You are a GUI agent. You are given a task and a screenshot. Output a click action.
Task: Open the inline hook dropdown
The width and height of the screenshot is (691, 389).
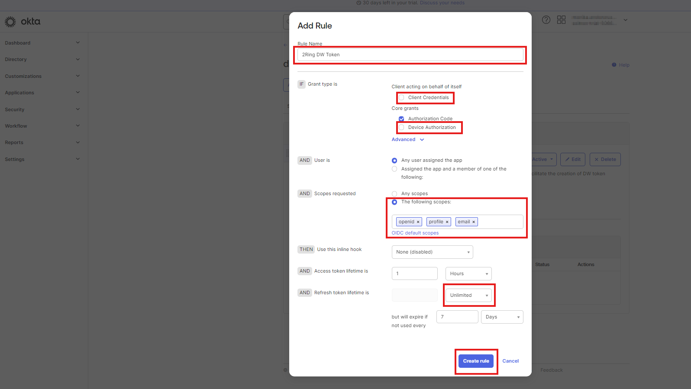click(x=432, y=252)
